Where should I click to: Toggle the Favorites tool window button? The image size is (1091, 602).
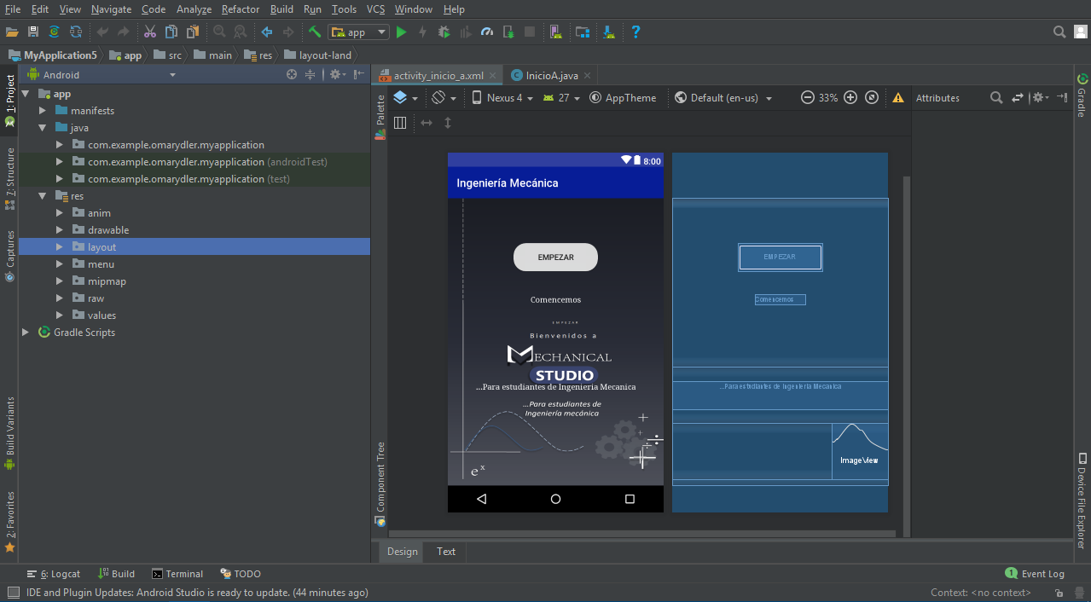(9, 521)
